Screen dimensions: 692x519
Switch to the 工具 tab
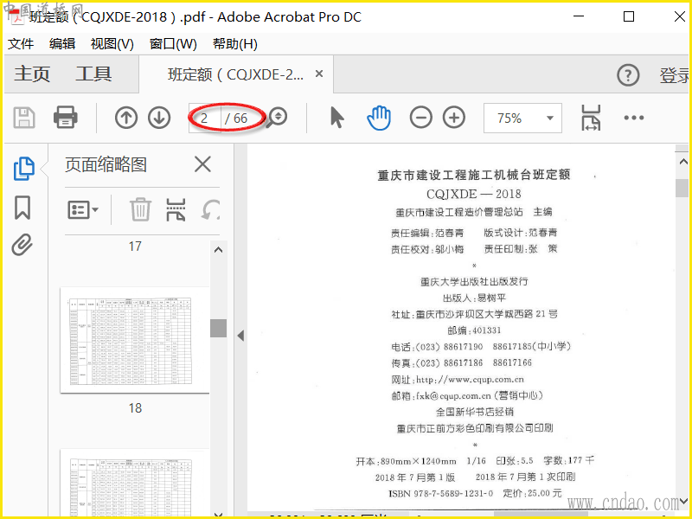click(x=93, y=74)
